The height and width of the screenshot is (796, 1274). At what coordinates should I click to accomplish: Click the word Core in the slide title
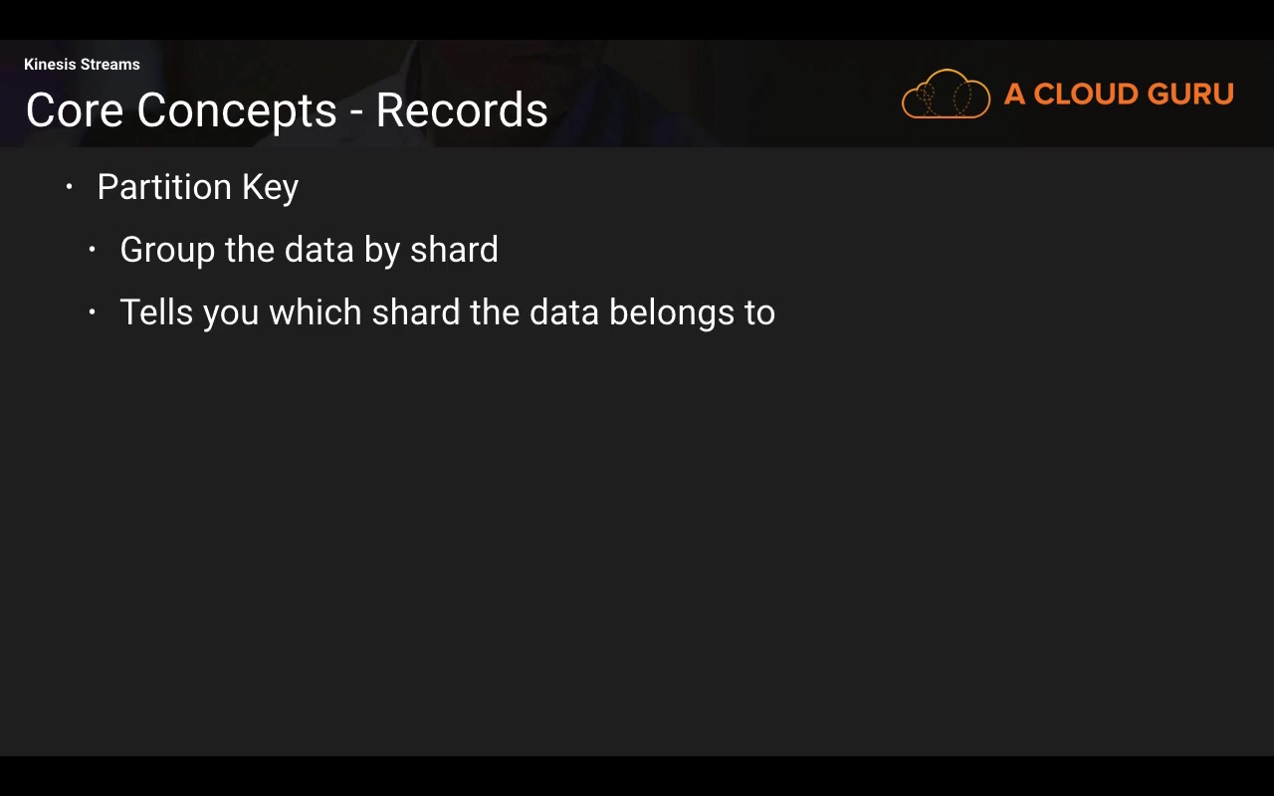[x=75, y=110]
